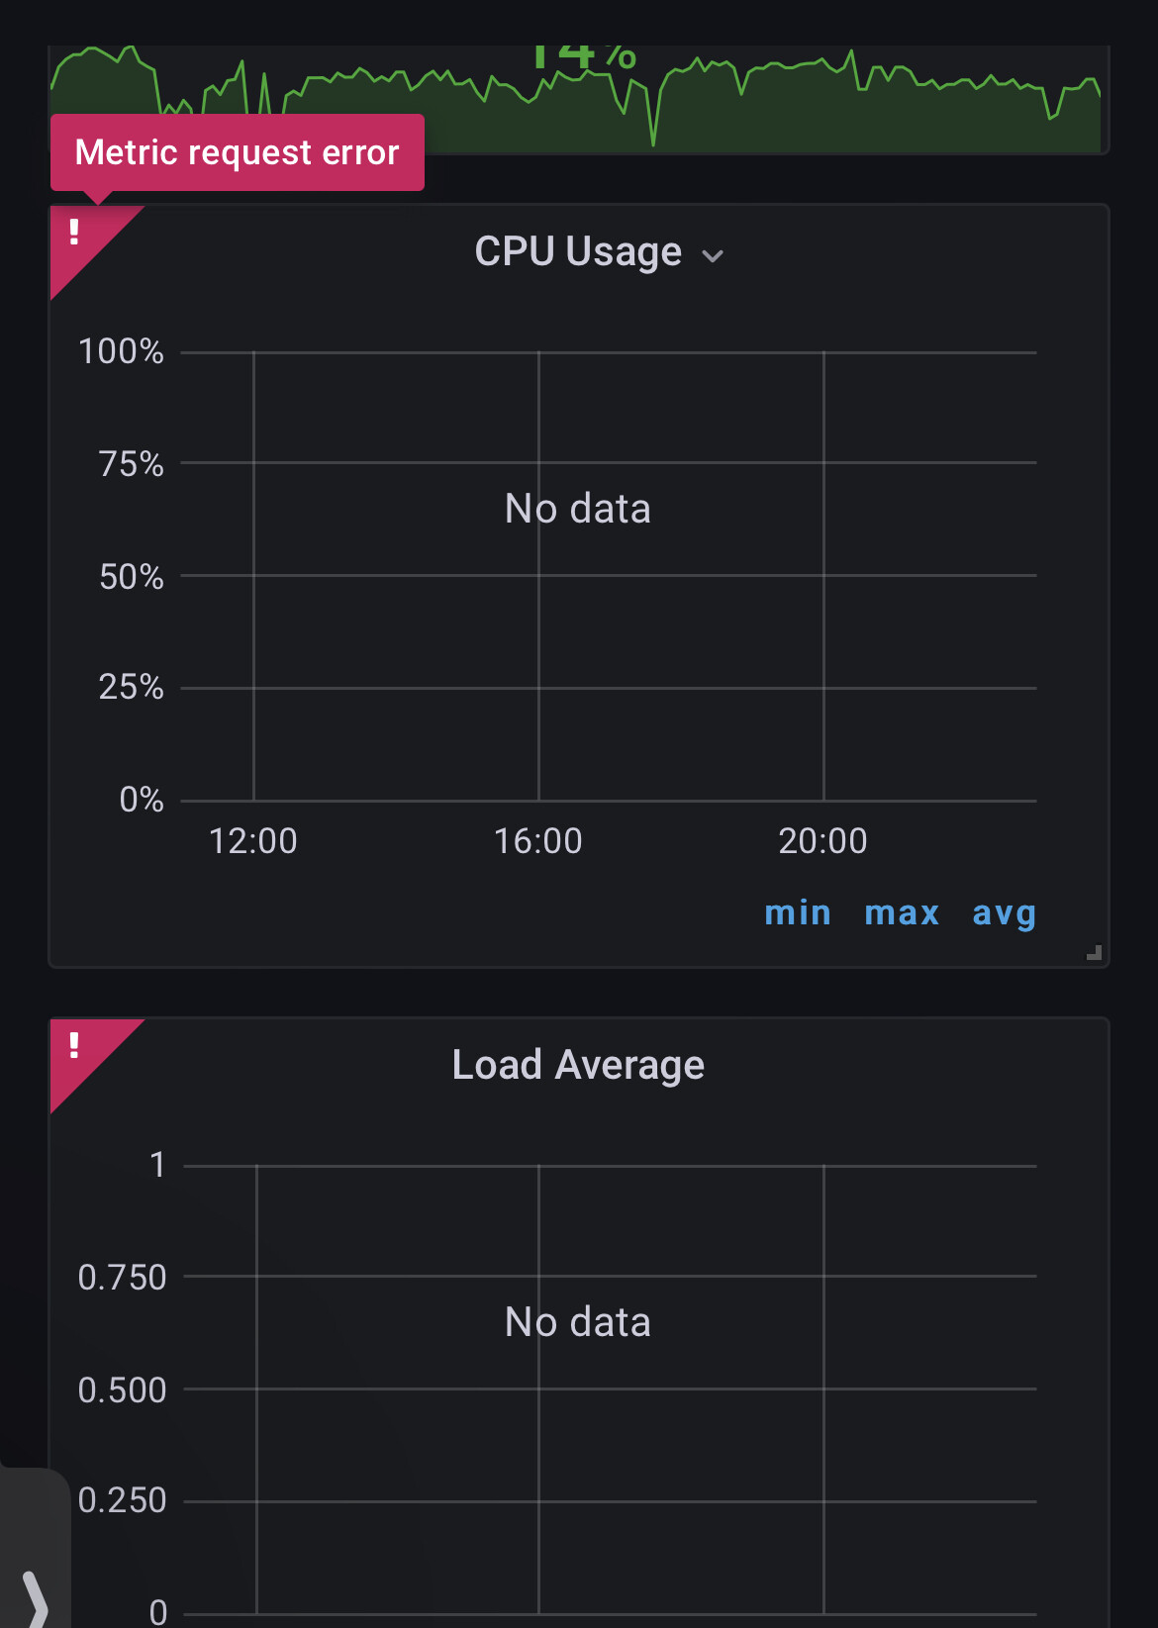Sort legend by max column
The image size is (1158, 1628).
pyautogui.click(x=902, y=911)
